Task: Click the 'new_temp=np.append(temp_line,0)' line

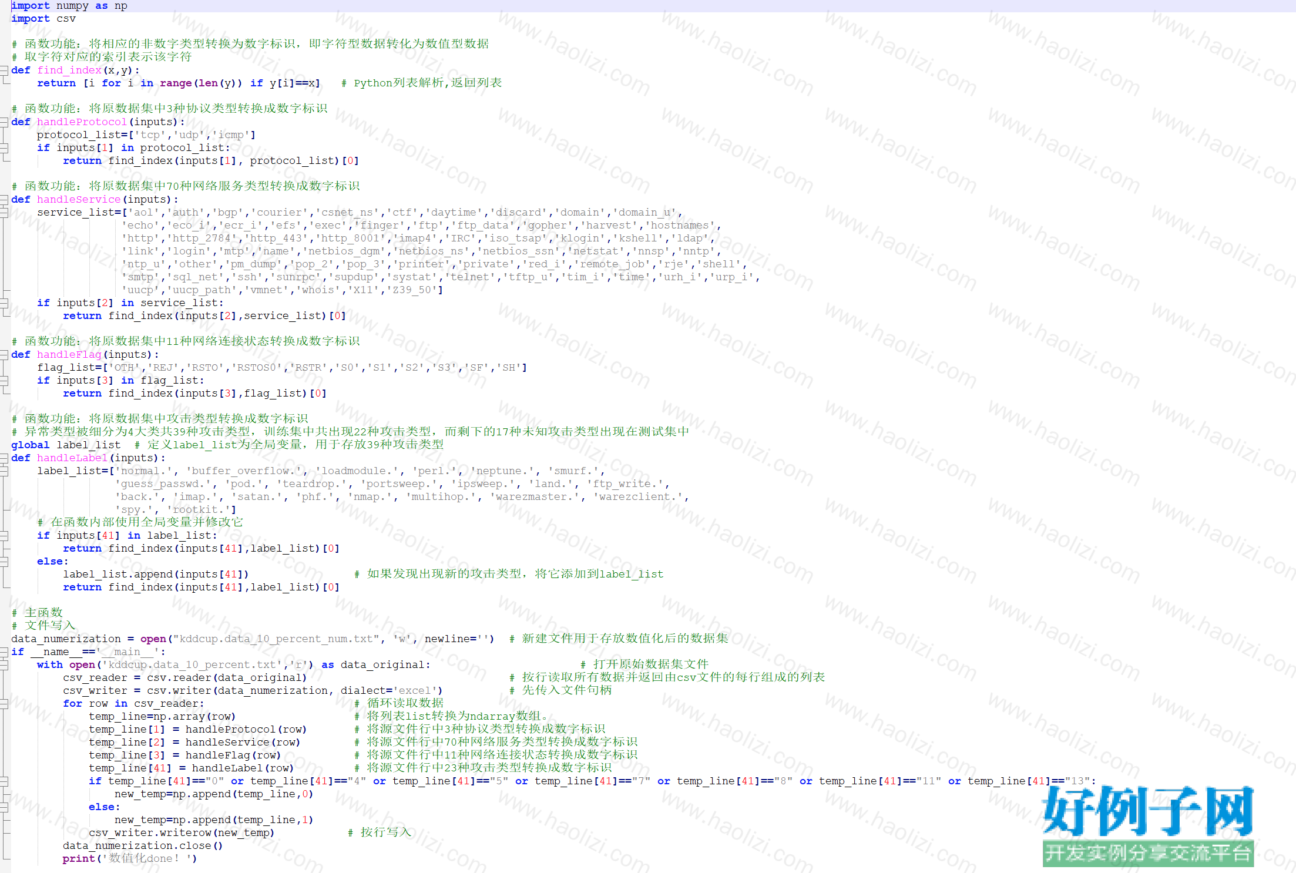Action: tap(214, 794)
